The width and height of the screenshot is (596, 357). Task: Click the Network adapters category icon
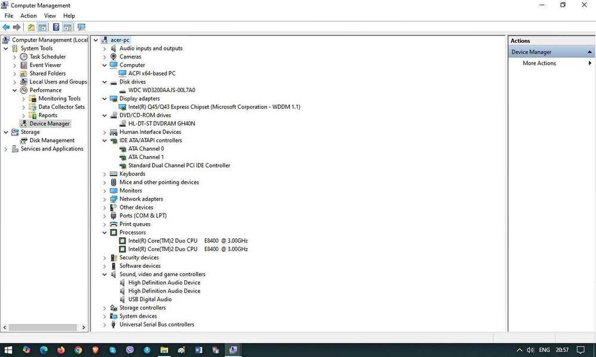[x=113, y=199]
